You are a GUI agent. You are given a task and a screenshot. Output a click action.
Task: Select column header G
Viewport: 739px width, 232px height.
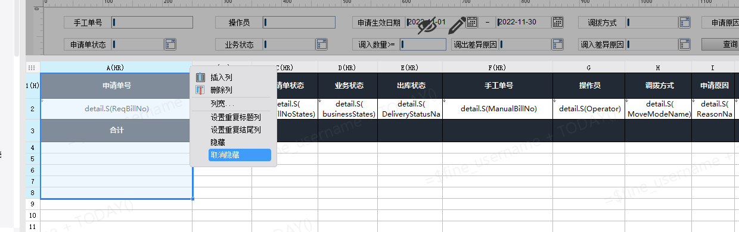[589, 67]
